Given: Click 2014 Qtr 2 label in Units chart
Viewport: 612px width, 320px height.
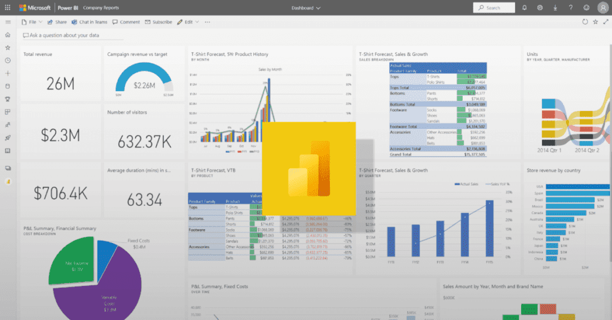Looking at the screenshot, I should 587,150.
